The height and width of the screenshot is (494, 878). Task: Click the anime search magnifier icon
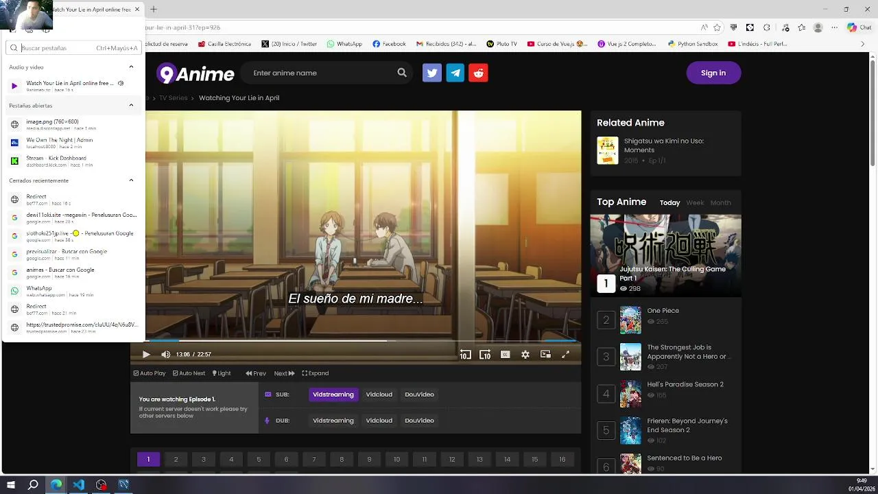(x=402, y=73)
